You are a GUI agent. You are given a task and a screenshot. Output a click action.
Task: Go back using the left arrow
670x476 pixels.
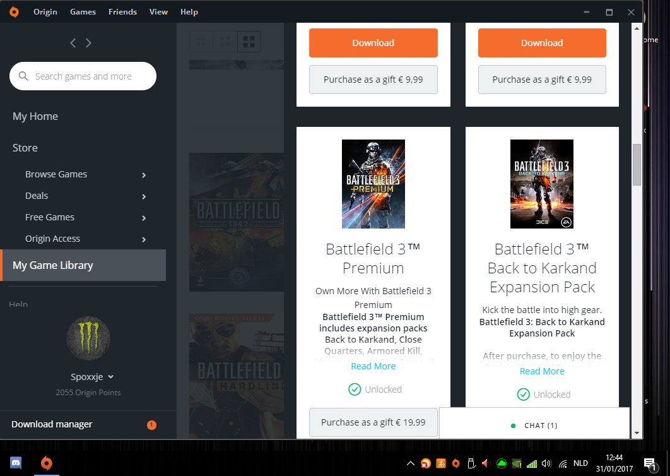pos(73,43)
